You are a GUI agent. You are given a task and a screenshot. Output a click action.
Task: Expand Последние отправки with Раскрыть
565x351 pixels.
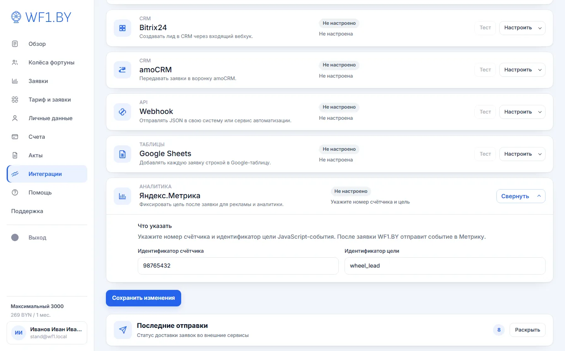point(527,330)
